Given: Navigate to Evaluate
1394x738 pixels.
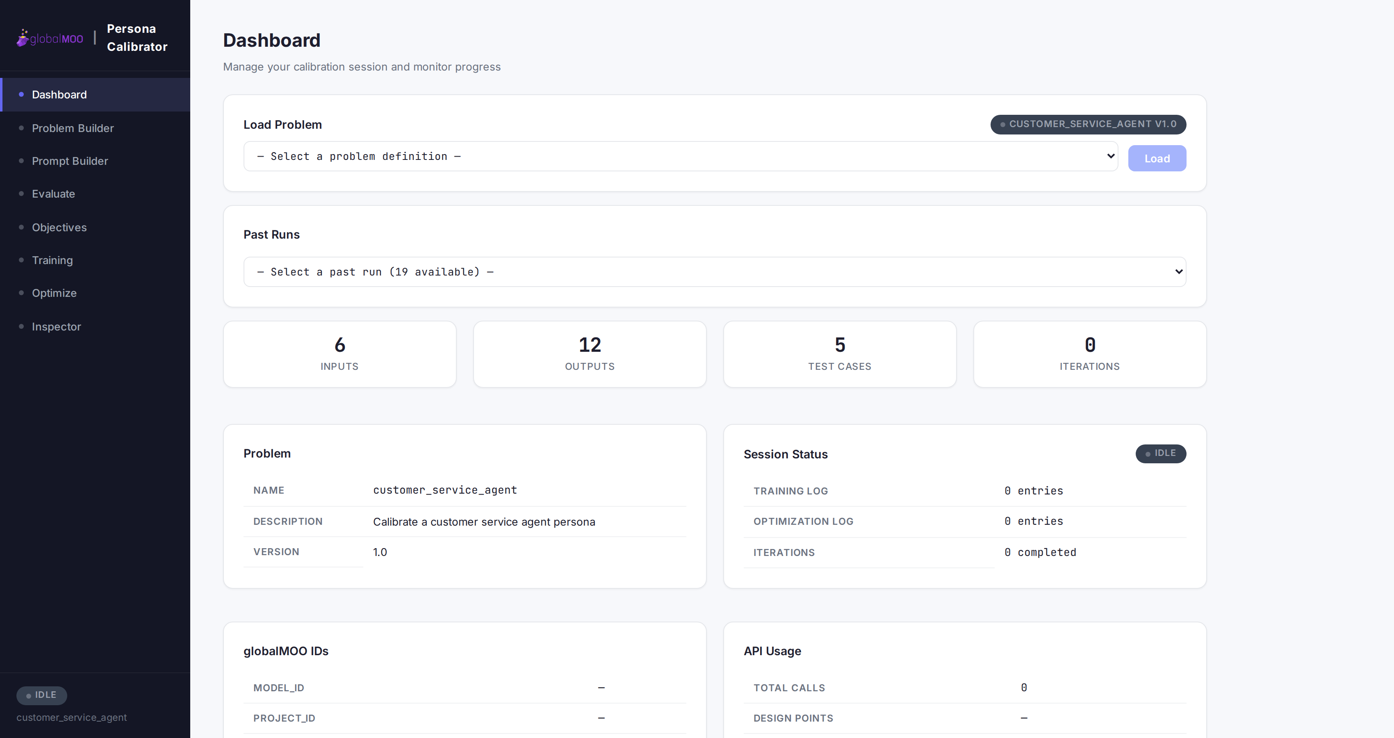Looking at the screenshot, I should click(95, 194).
